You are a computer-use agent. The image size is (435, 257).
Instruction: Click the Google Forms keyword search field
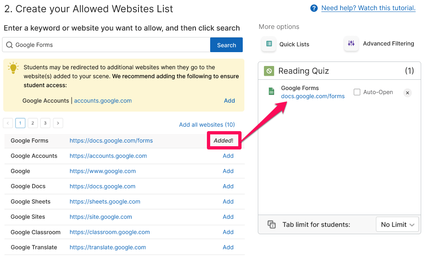tap(106, 45)
